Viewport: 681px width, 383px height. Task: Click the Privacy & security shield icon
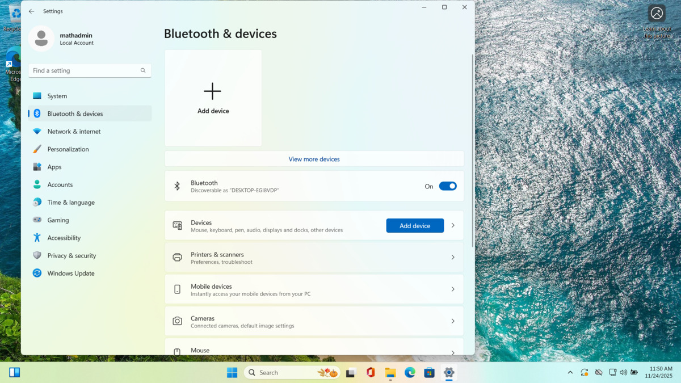(37, 255)
